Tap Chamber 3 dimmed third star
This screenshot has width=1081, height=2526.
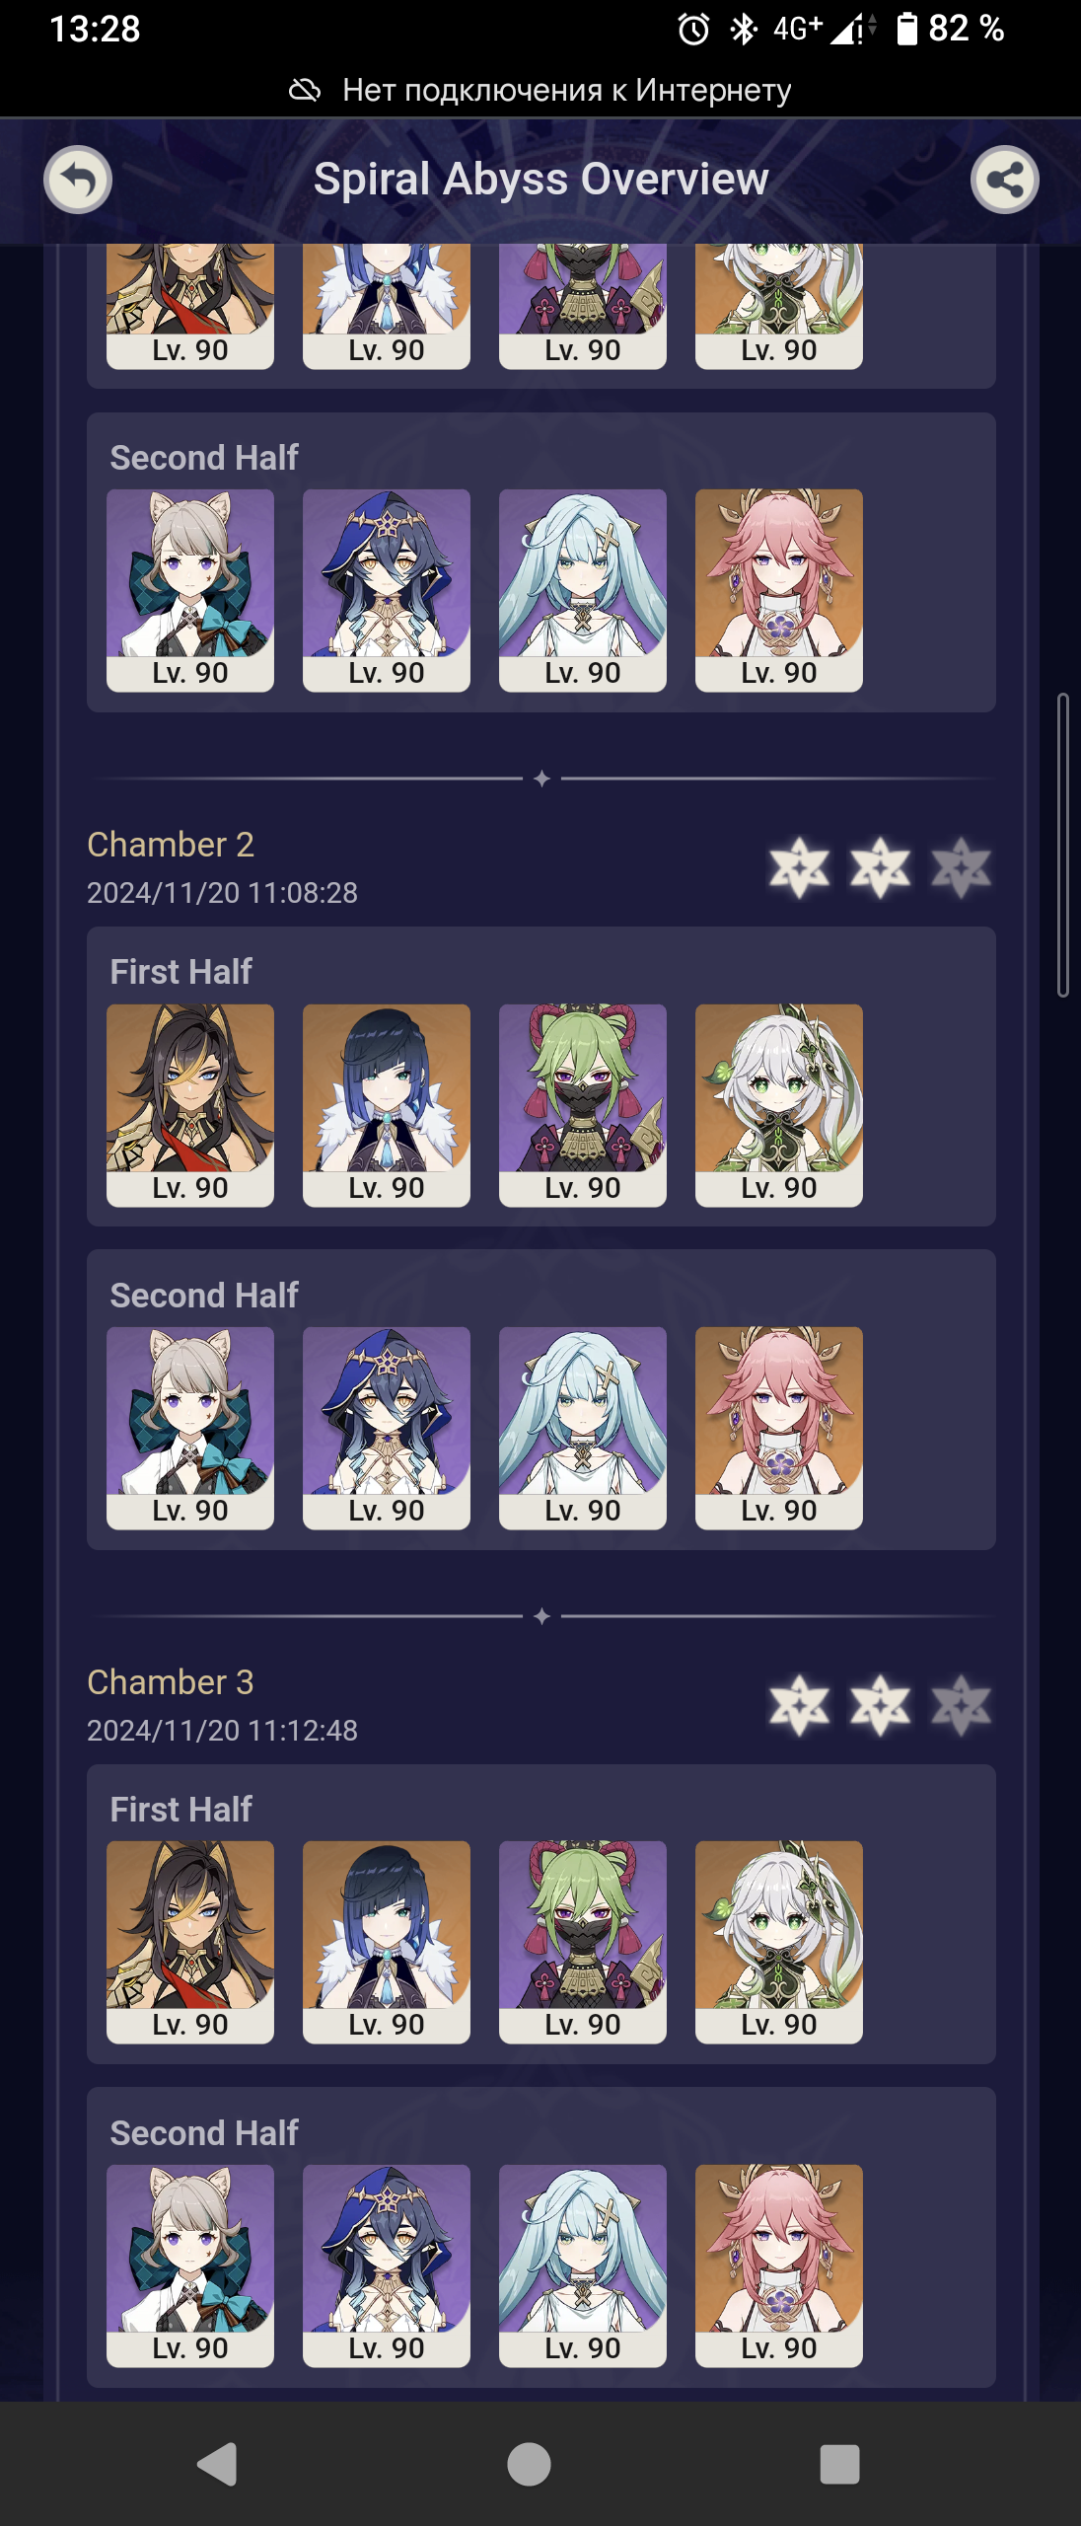pos(961,1706)
